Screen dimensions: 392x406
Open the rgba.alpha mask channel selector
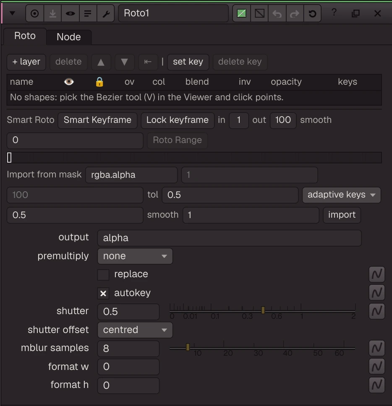pyautogui.click(x=131, y=175)
